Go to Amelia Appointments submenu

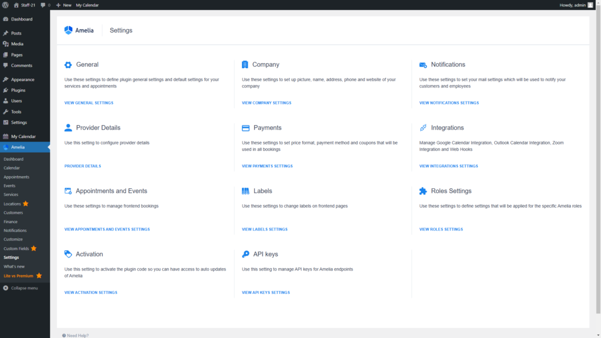(16, 177)
